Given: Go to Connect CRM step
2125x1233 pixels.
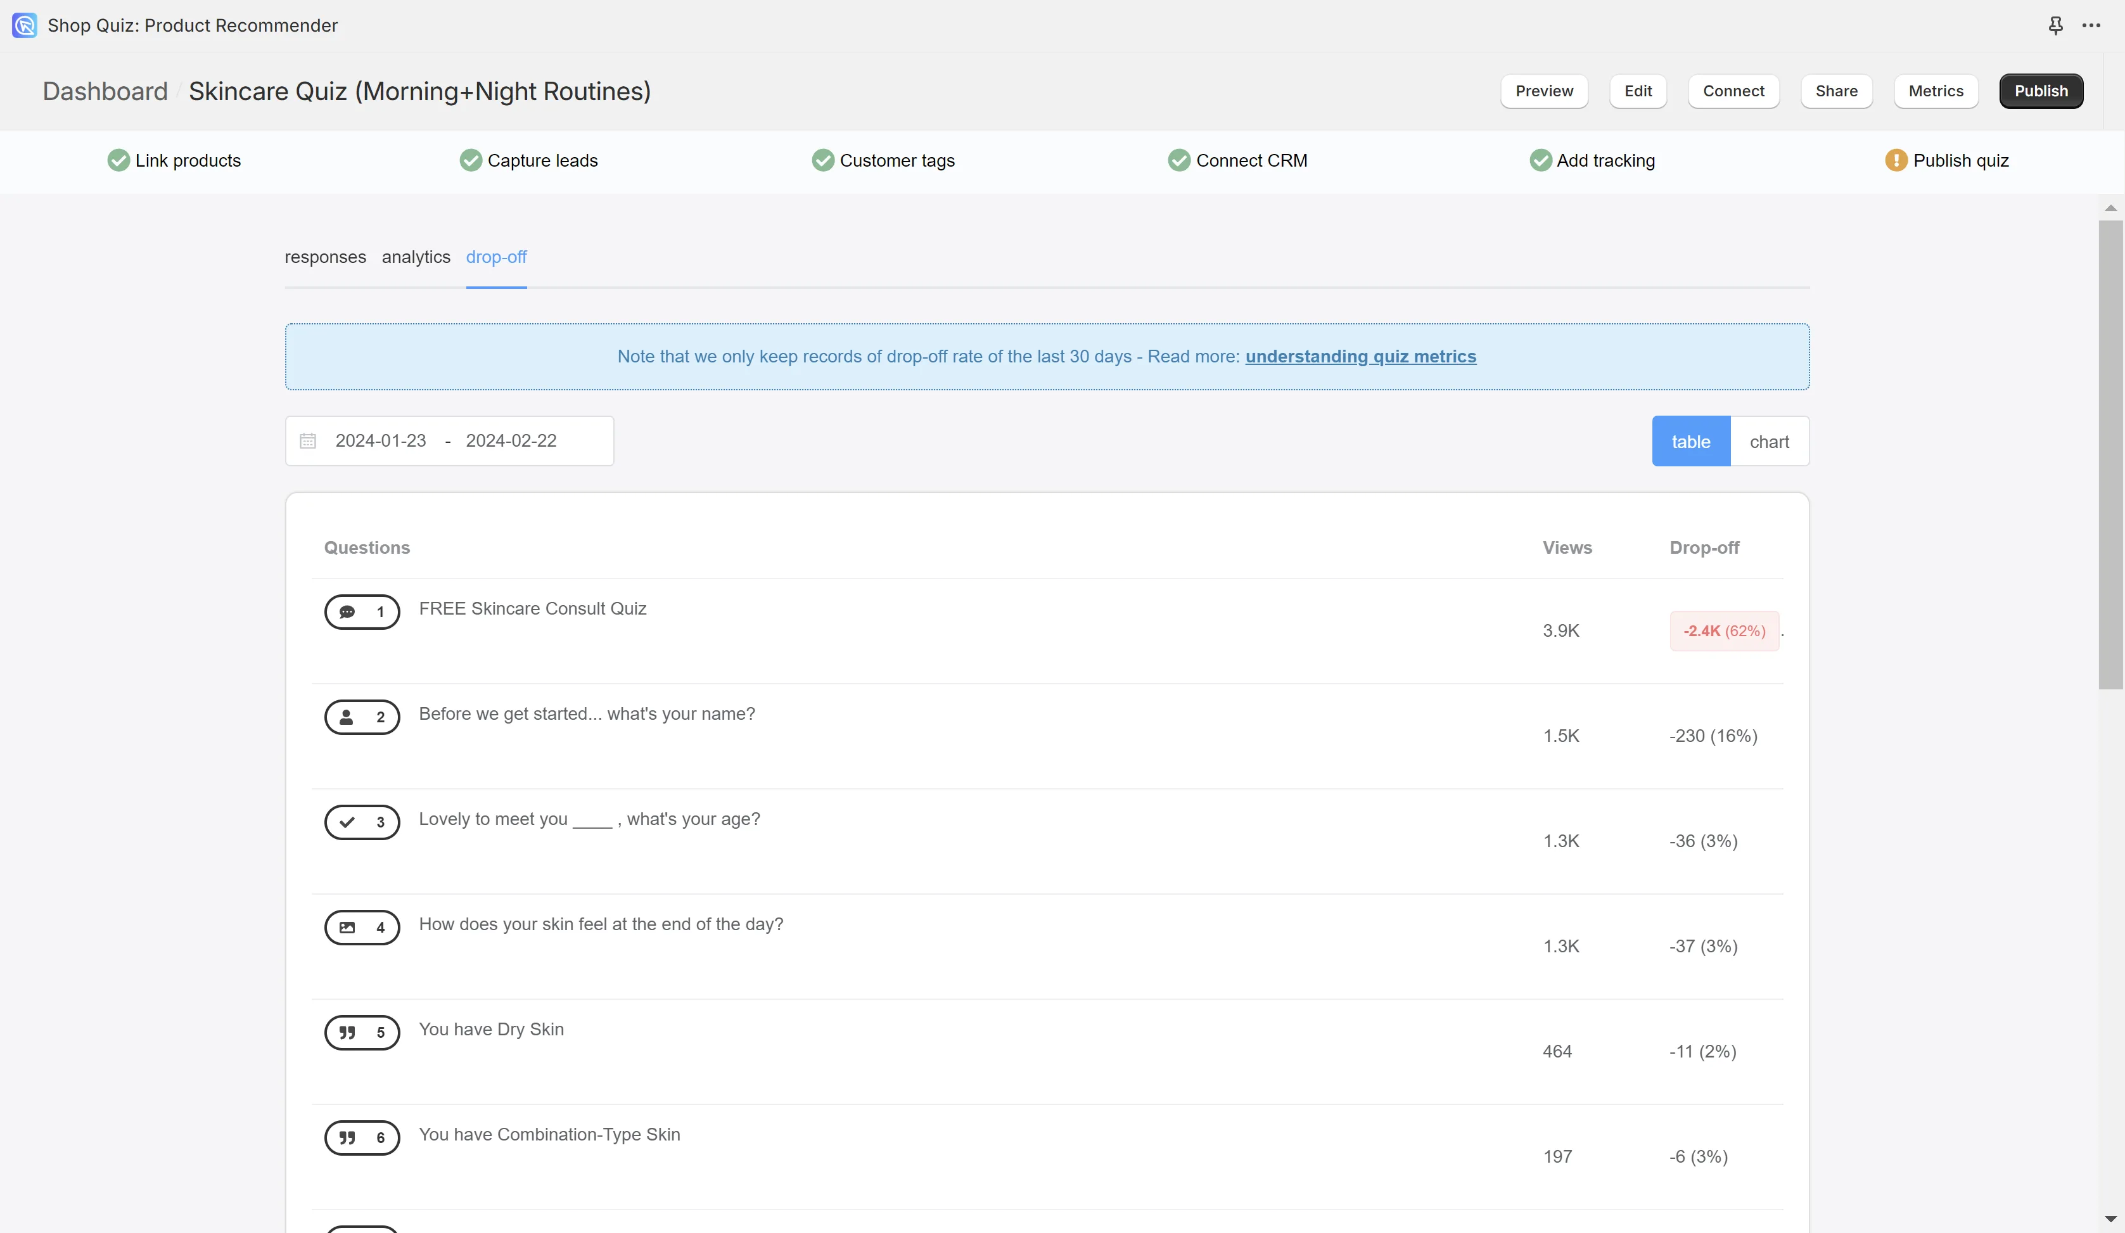Looking at the screenshot, I should pyautogui.click(x=1238, y=160).
